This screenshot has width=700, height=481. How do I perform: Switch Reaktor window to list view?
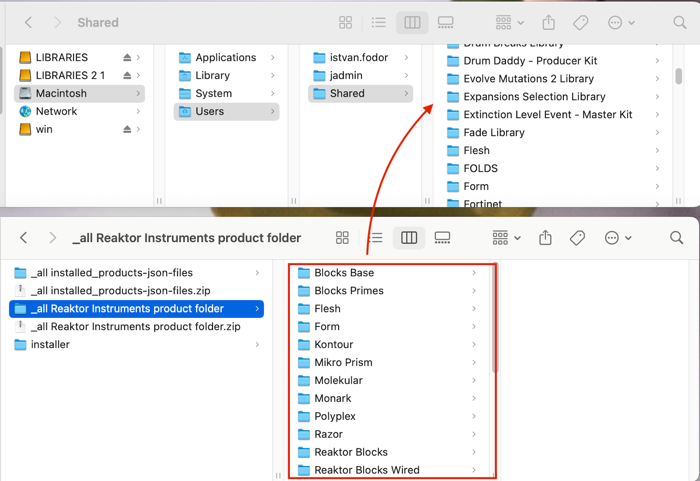tap(375, 238)
